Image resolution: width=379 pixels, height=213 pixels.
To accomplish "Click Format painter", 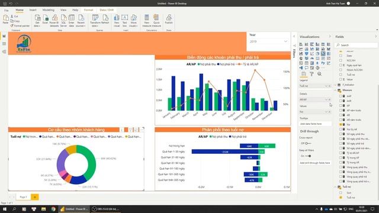I will tap(20, 25).
